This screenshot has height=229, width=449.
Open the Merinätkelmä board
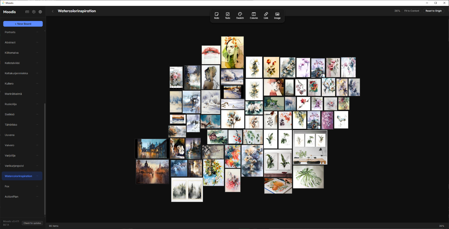[21, 94]
